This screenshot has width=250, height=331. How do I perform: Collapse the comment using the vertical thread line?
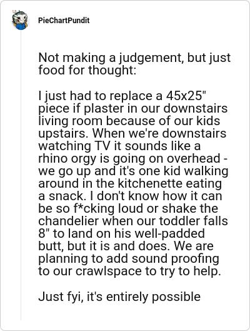tap(21, 175)
